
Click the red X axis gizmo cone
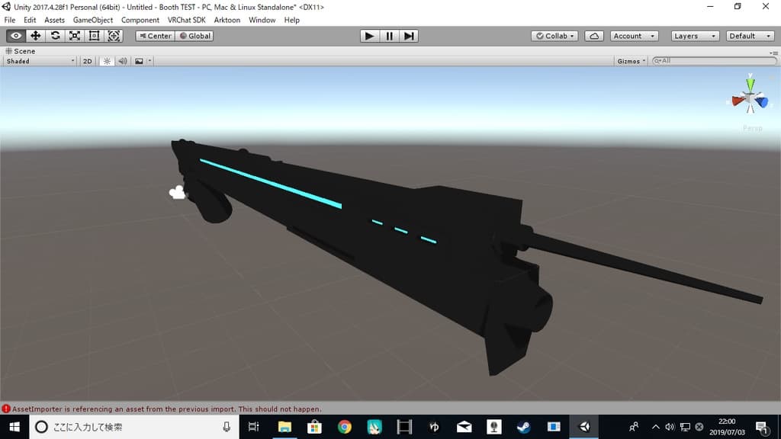click(738, 101)
